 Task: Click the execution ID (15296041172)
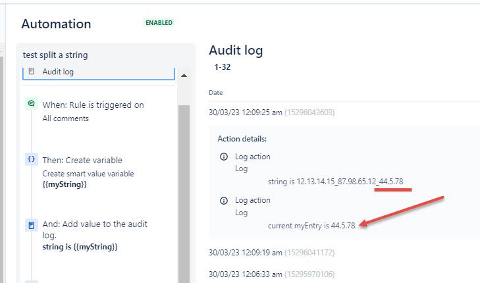coord(309,253)
